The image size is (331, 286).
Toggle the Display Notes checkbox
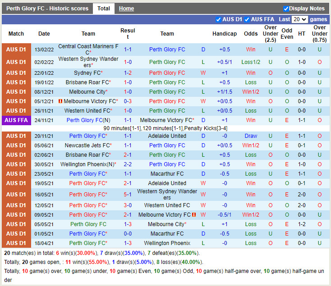pyautogui.click(x=286, y=9)
